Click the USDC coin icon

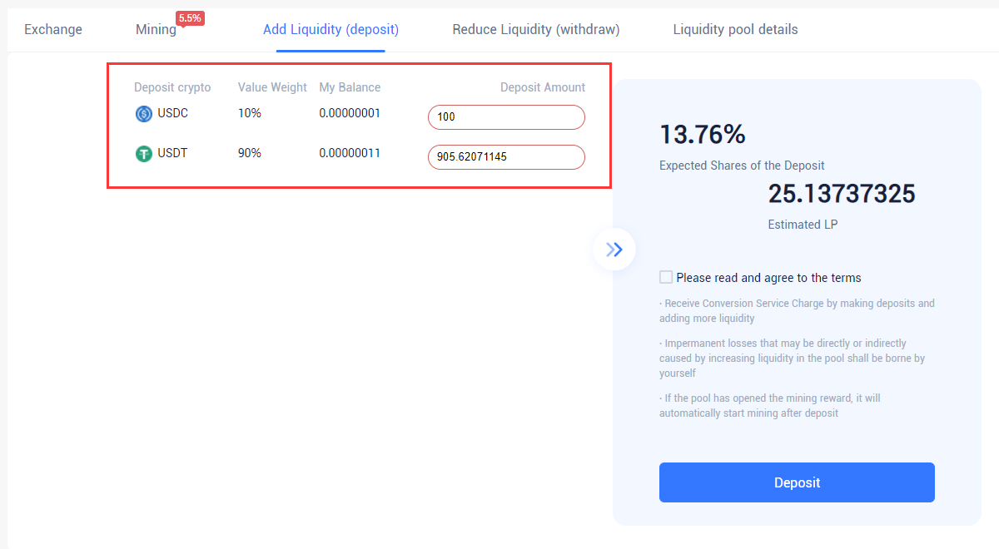click(144, 114)
